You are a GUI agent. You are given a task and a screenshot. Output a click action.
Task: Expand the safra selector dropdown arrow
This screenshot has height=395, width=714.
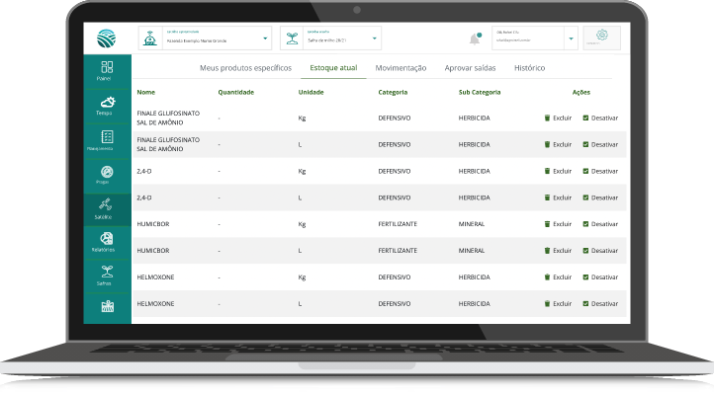point(374,39)
